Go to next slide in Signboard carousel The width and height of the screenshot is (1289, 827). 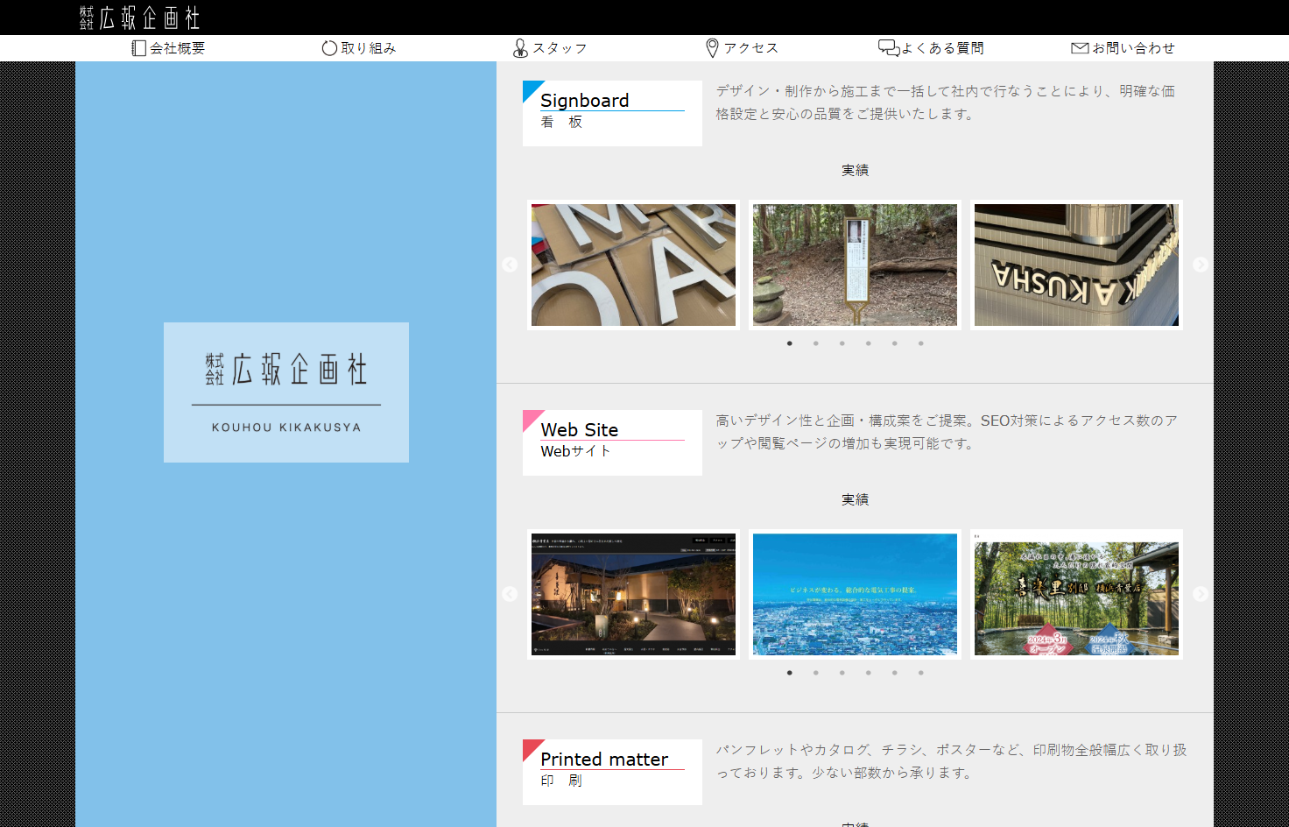[1201, 265]
